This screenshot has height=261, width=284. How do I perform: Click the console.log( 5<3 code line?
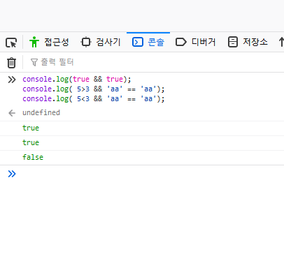(94, 99)
